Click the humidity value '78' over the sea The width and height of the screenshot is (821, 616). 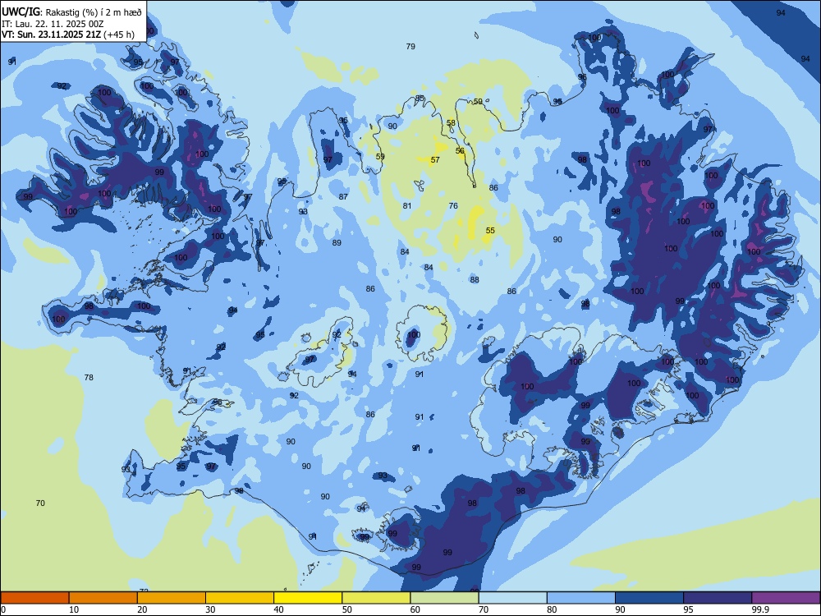[89, 378]
